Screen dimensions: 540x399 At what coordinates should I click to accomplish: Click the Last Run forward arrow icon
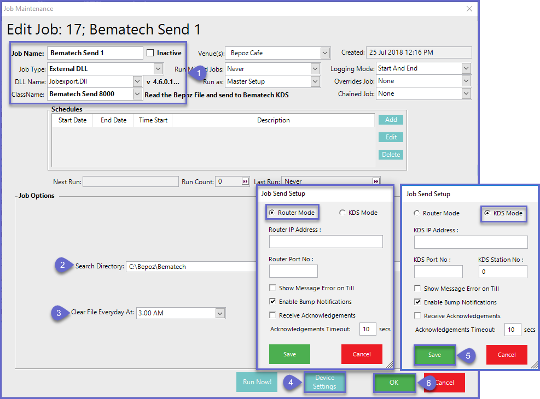point(376,181)
